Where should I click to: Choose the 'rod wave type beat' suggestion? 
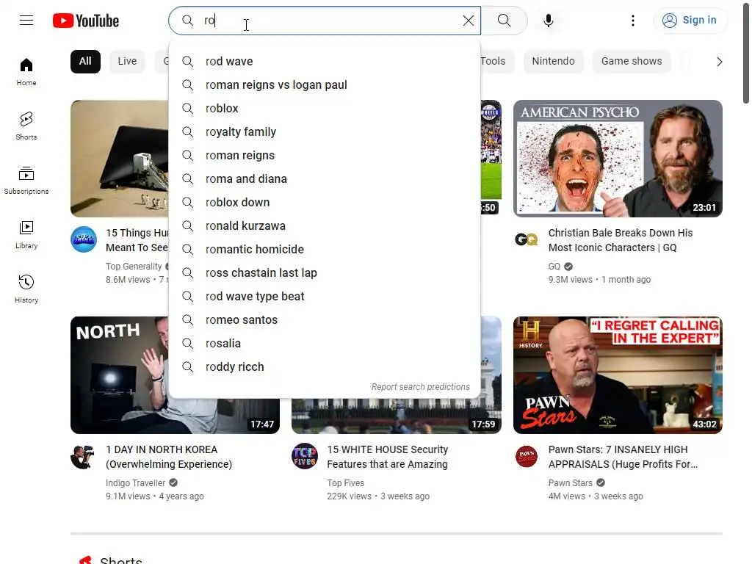(325, 297)
